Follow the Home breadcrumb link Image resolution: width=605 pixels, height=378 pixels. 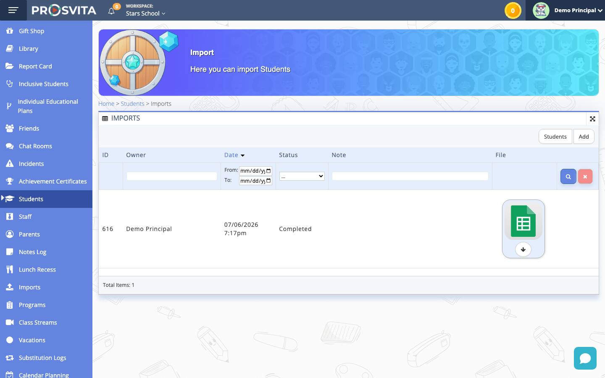106,104
